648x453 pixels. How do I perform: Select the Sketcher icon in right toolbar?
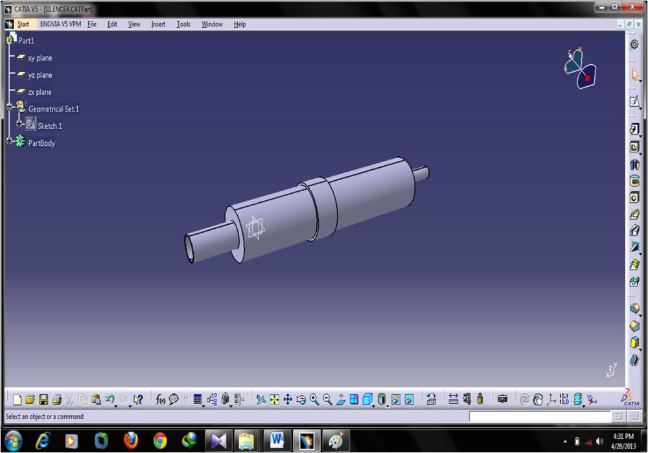coord(634,101)
